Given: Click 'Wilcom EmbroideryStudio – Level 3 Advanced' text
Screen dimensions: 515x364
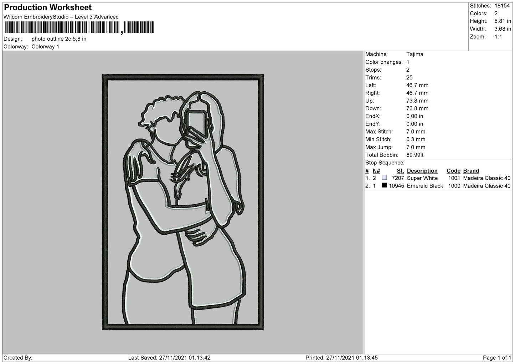Looking at the screenshot, I should coord(61,17).
